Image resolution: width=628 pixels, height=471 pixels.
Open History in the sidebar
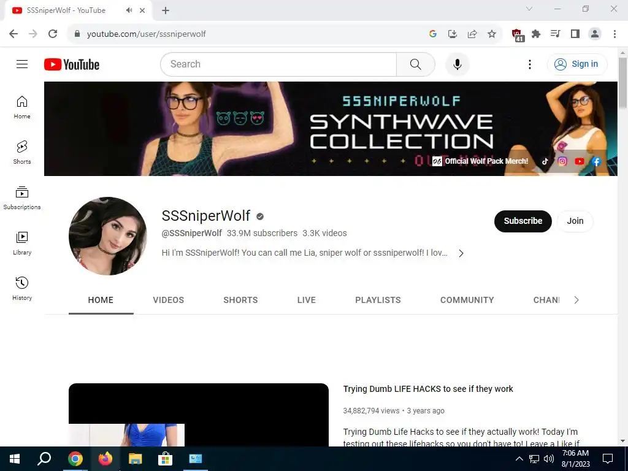tap(22, 288)
